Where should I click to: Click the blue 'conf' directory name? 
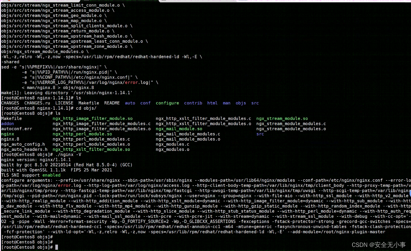point(146,103)
